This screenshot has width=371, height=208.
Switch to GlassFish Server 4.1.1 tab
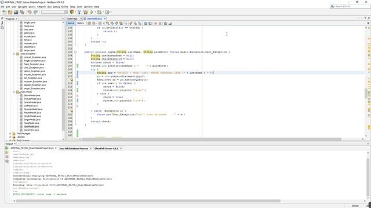[x=106, y=148]
